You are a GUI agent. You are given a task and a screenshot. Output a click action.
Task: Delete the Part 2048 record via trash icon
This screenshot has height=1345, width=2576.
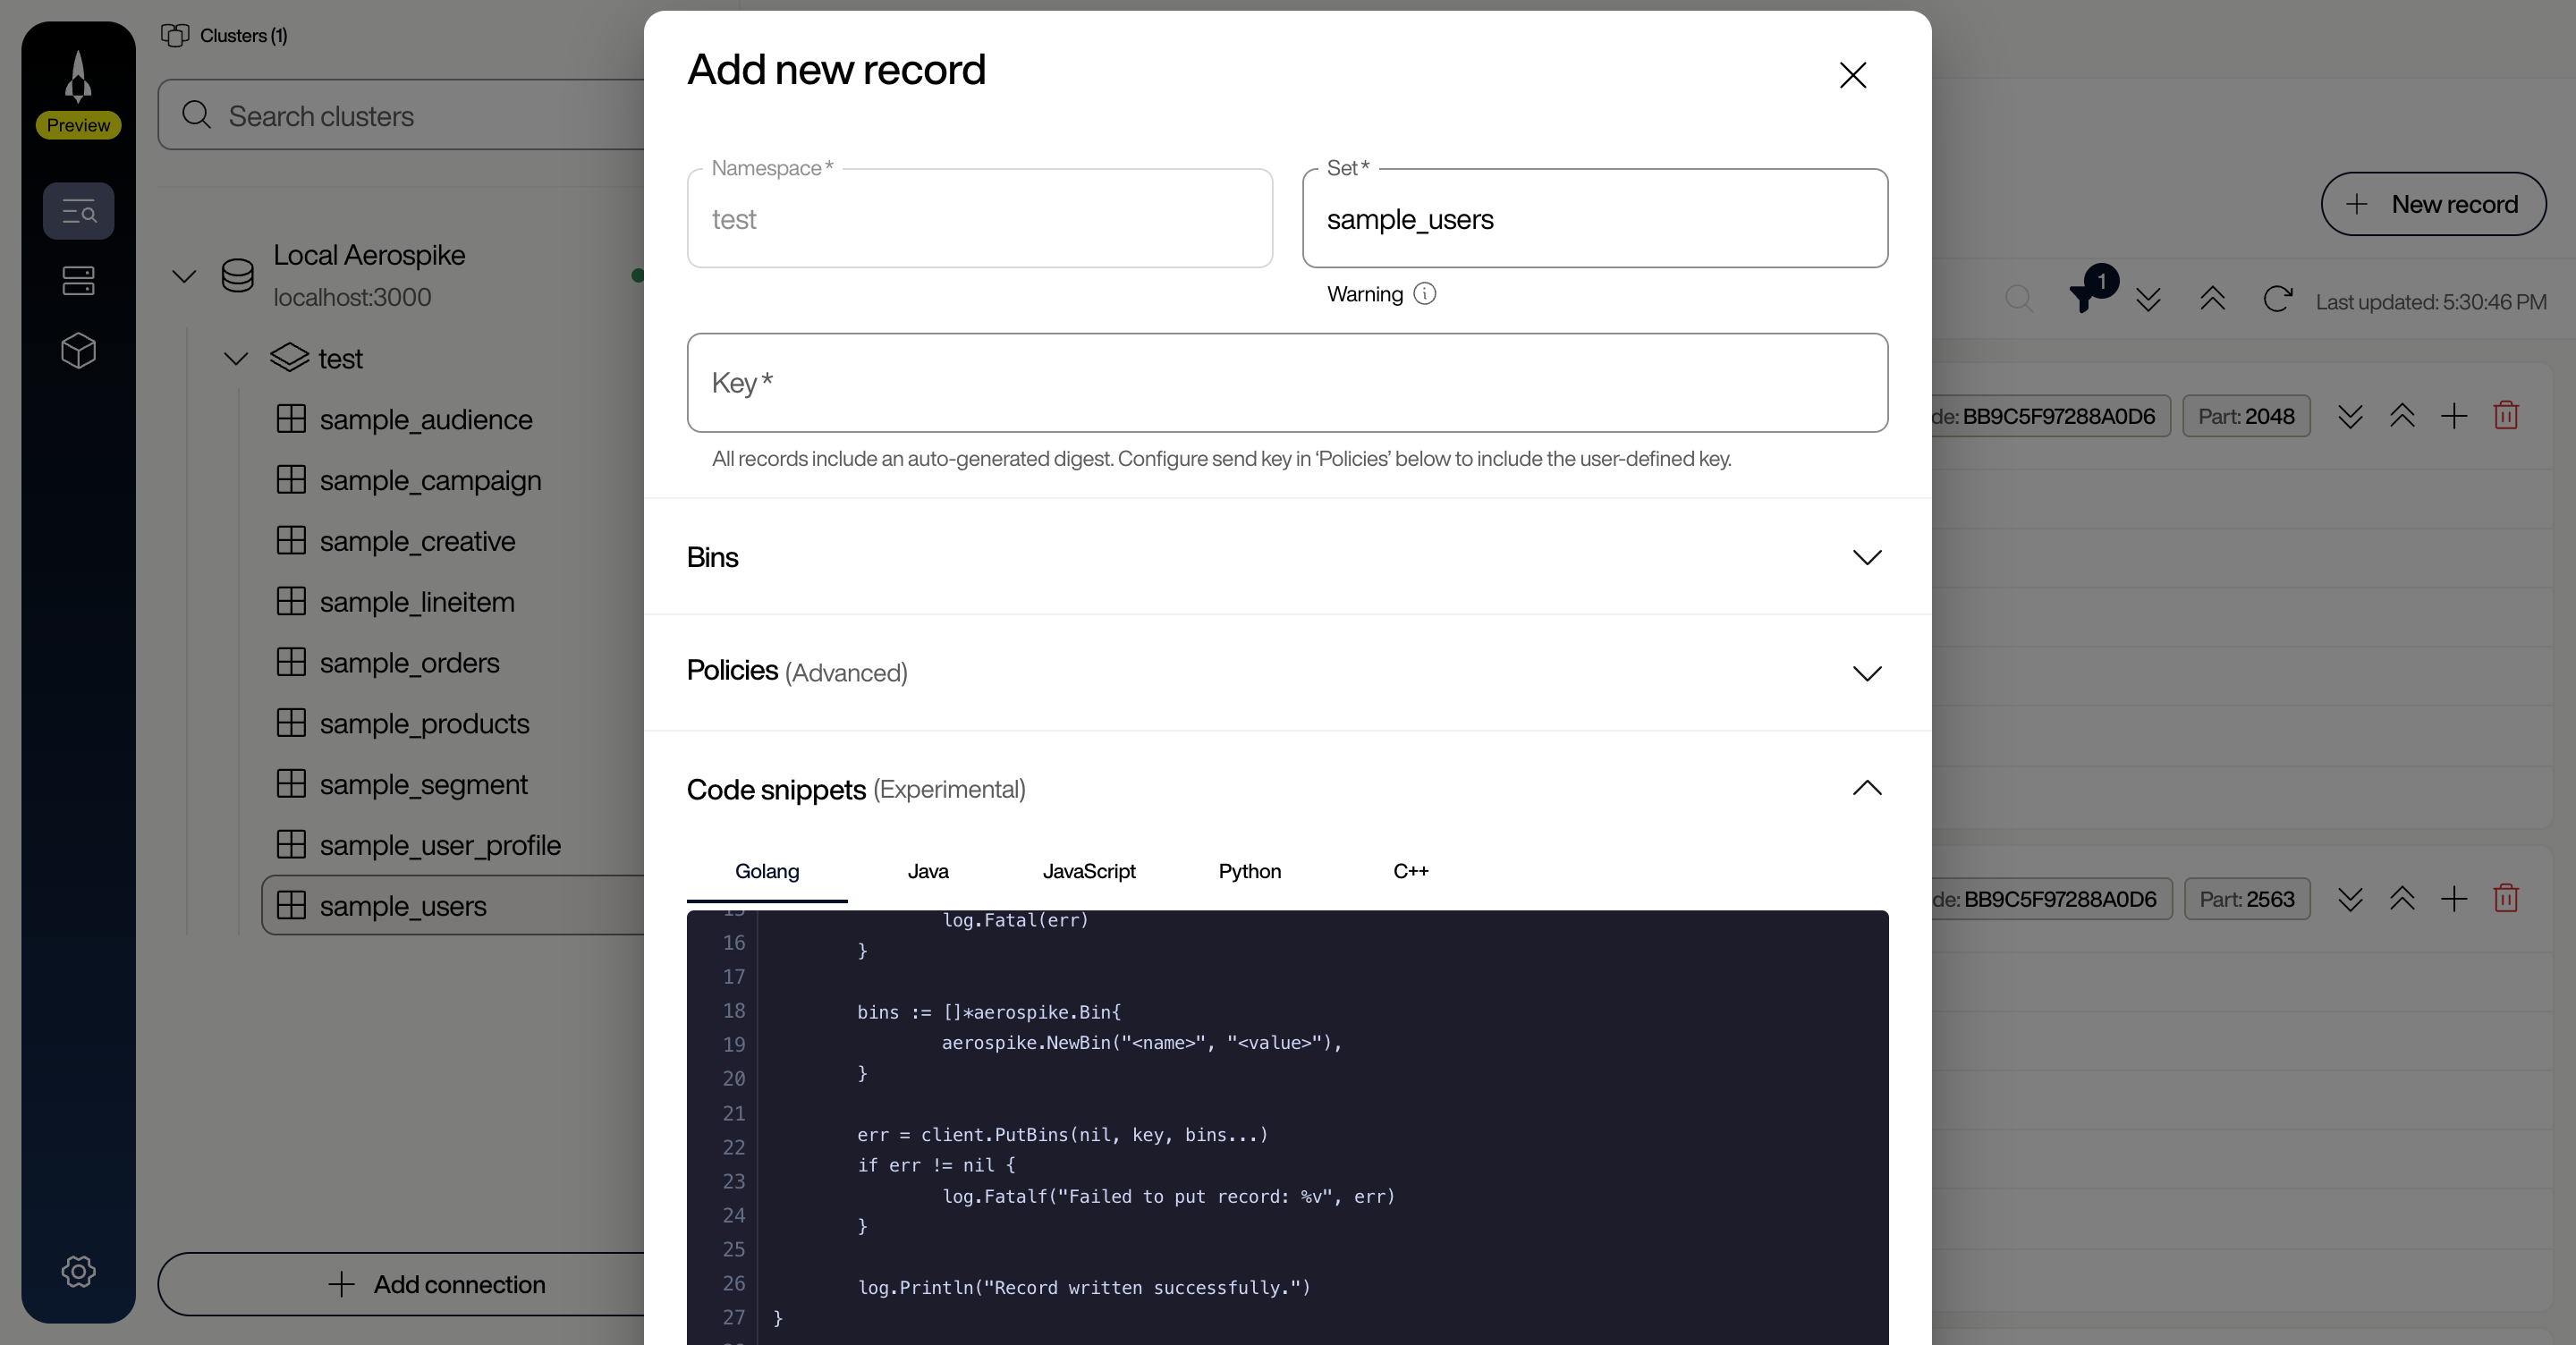point(2506,415)
